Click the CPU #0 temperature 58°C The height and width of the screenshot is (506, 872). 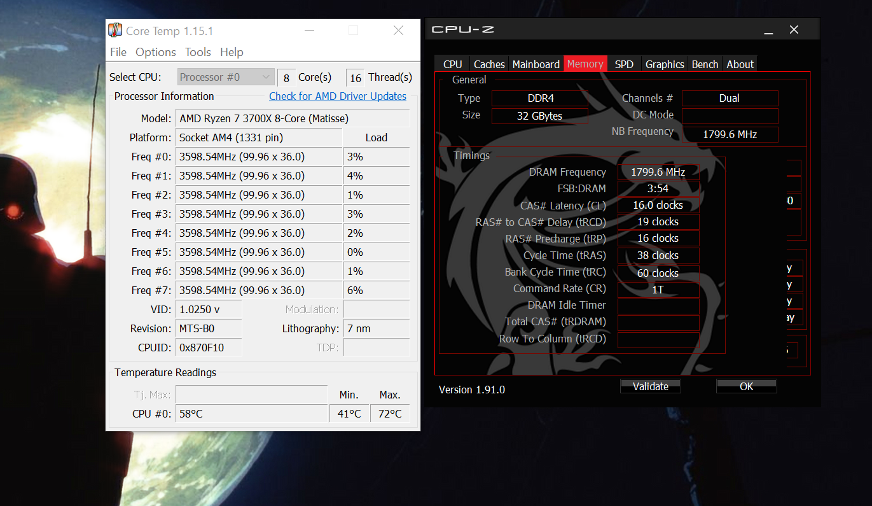click(x=252, y=414)
